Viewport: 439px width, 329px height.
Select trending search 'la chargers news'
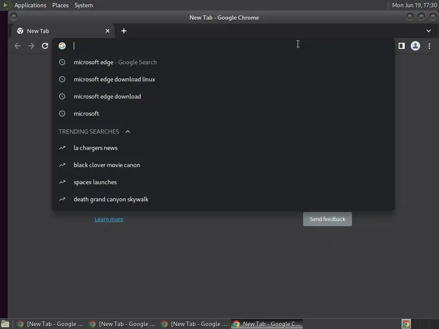tap(223, 148)
